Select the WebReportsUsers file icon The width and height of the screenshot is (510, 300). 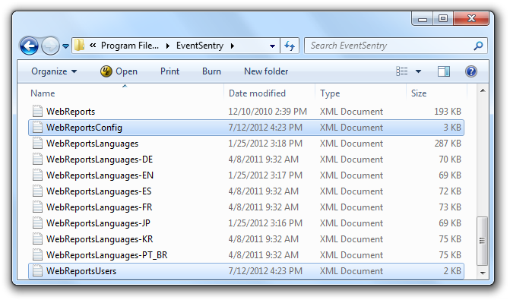coord(37,270)
